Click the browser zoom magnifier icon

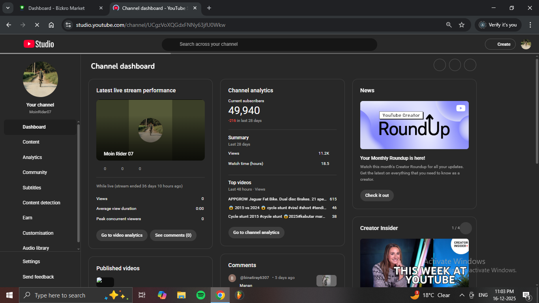449,25
